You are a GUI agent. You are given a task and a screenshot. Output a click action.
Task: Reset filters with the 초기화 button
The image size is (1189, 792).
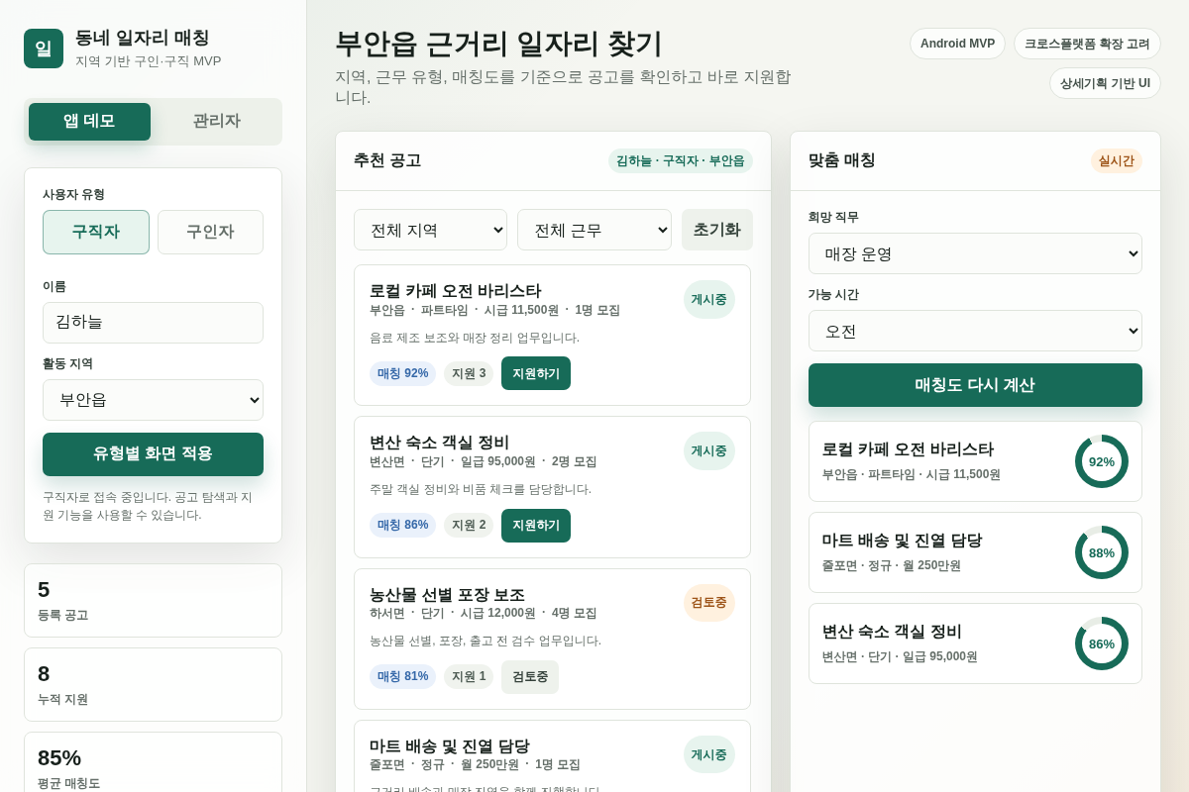click(717, 230)
